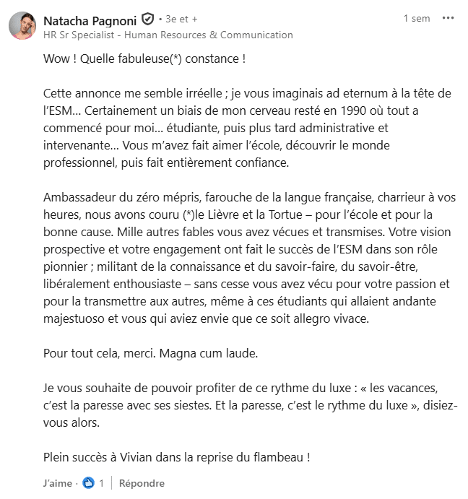The height and width of the screenshot is (499, 468).
Task: Click the '1 sem' timestamp
Action: (417, 19)
